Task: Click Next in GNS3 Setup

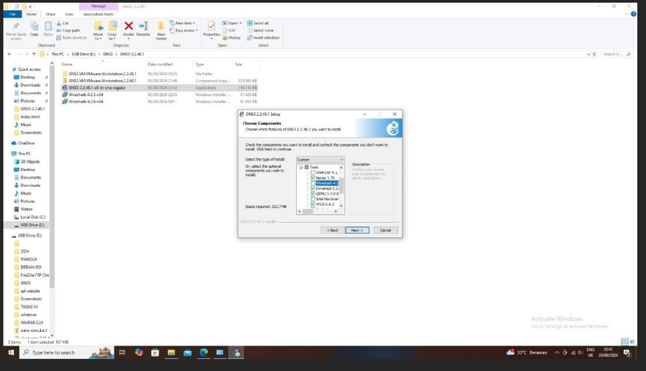Action: click(x=357, y=230)
